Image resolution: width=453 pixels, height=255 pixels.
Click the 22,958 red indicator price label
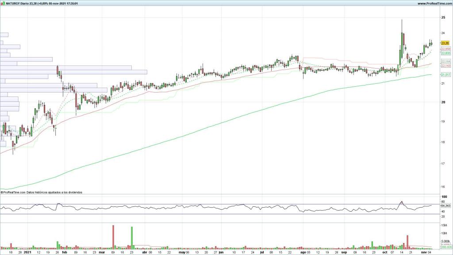445,49
